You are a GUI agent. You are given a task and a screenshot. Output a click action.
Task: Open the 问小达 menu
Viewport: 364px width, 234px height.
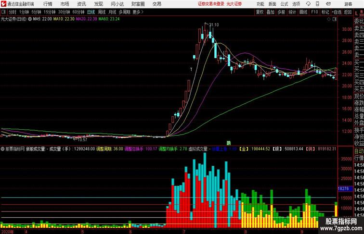click(117, 4)
